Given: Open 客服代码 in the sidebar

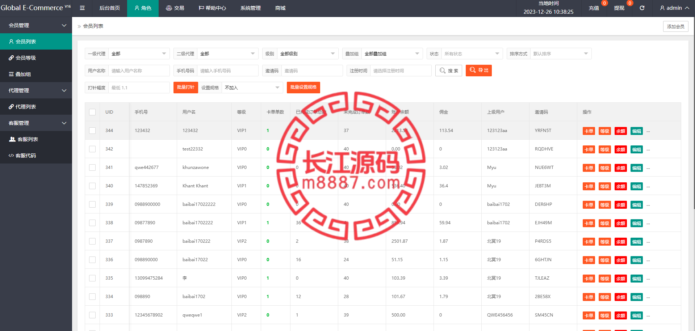Looking at the screenshot, I should tap(36, 156).
